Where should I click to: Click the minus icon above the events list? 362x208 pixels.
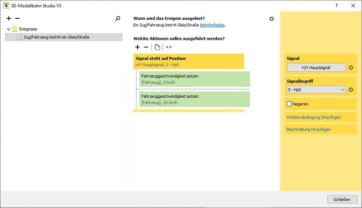[17, 19]
